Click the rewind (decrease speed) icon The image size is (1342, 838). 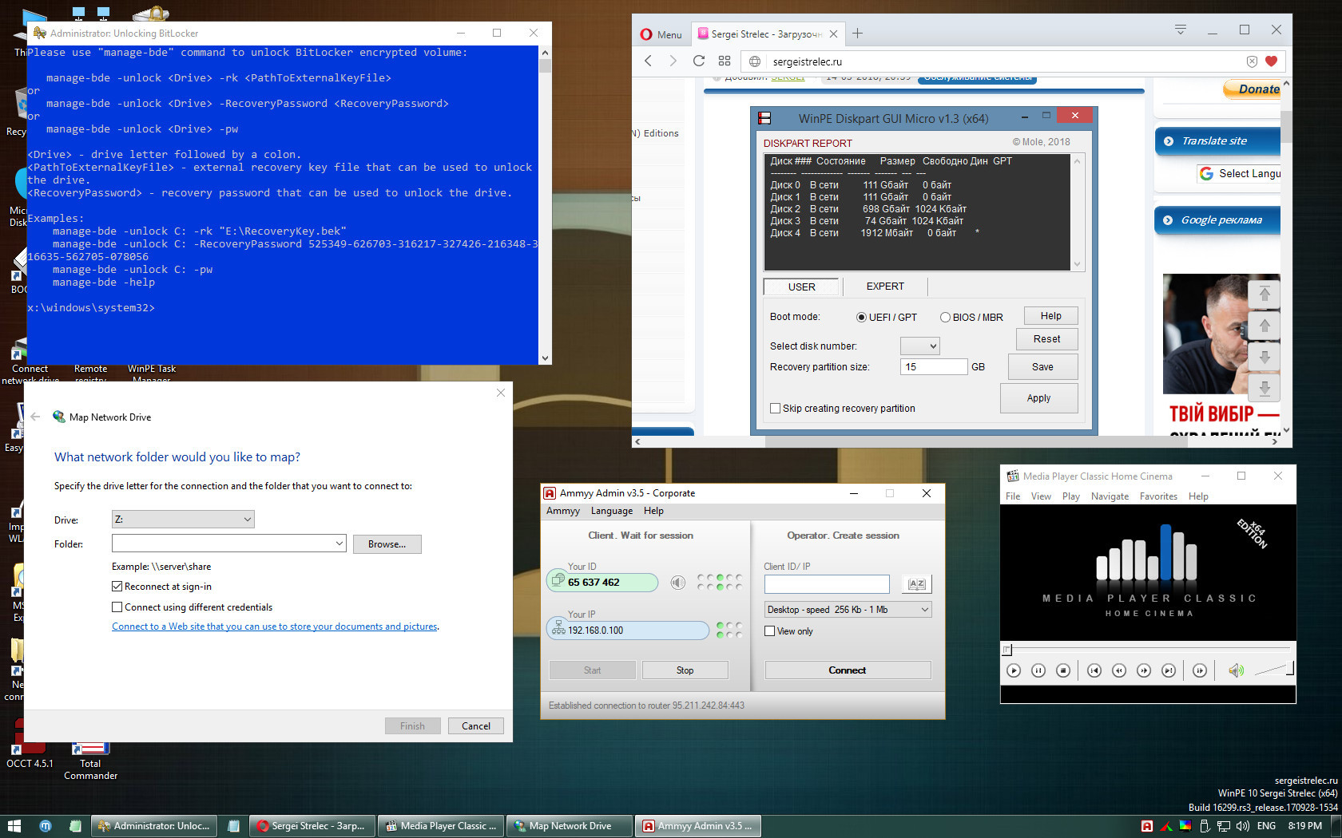tap(1119, 670)
